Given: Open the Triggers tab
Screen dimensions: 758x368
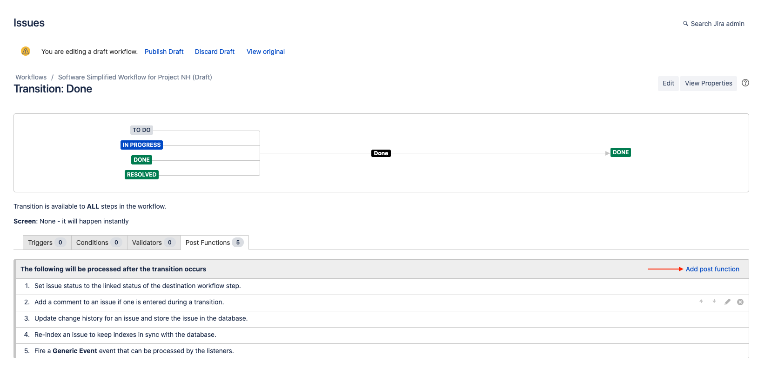Looking at the screenshot, I should [x=47, y=243].
